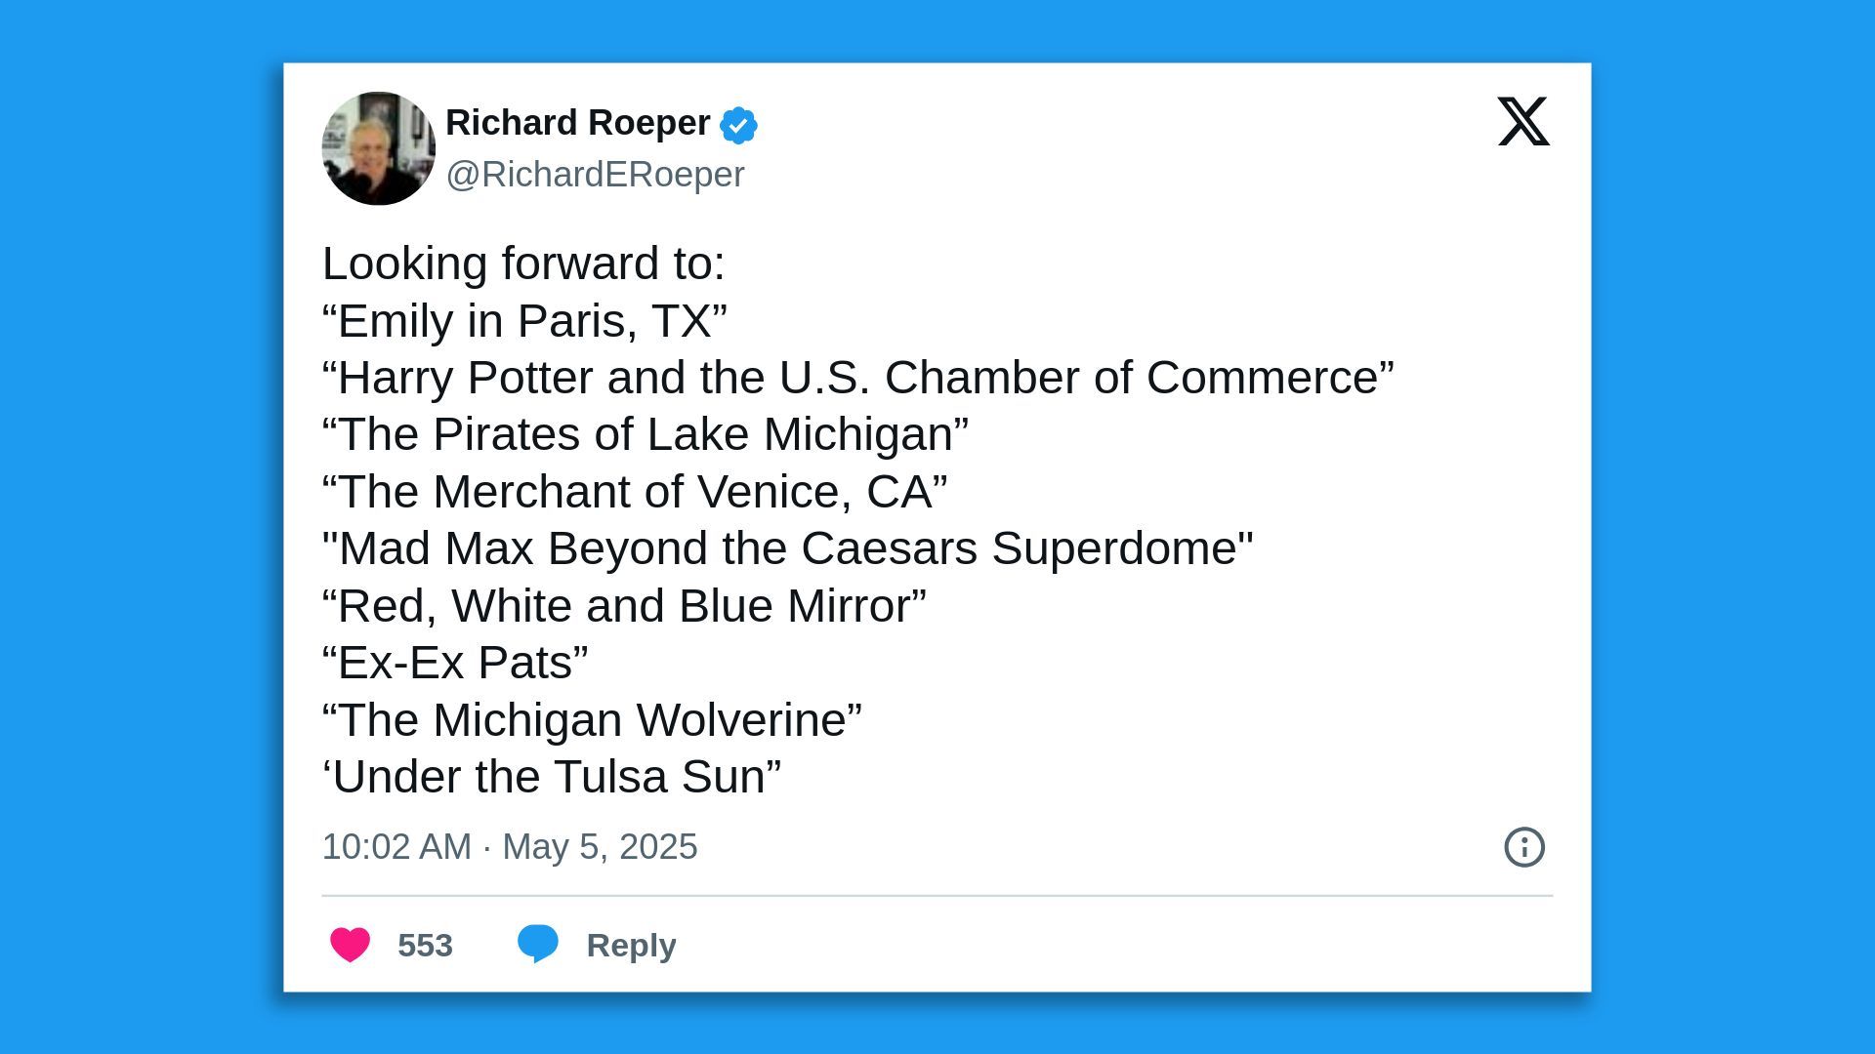This screenshot has width=1875, height=1054.
Task: Open the tweet info circle icon
Action: [x=1523, y=847]
